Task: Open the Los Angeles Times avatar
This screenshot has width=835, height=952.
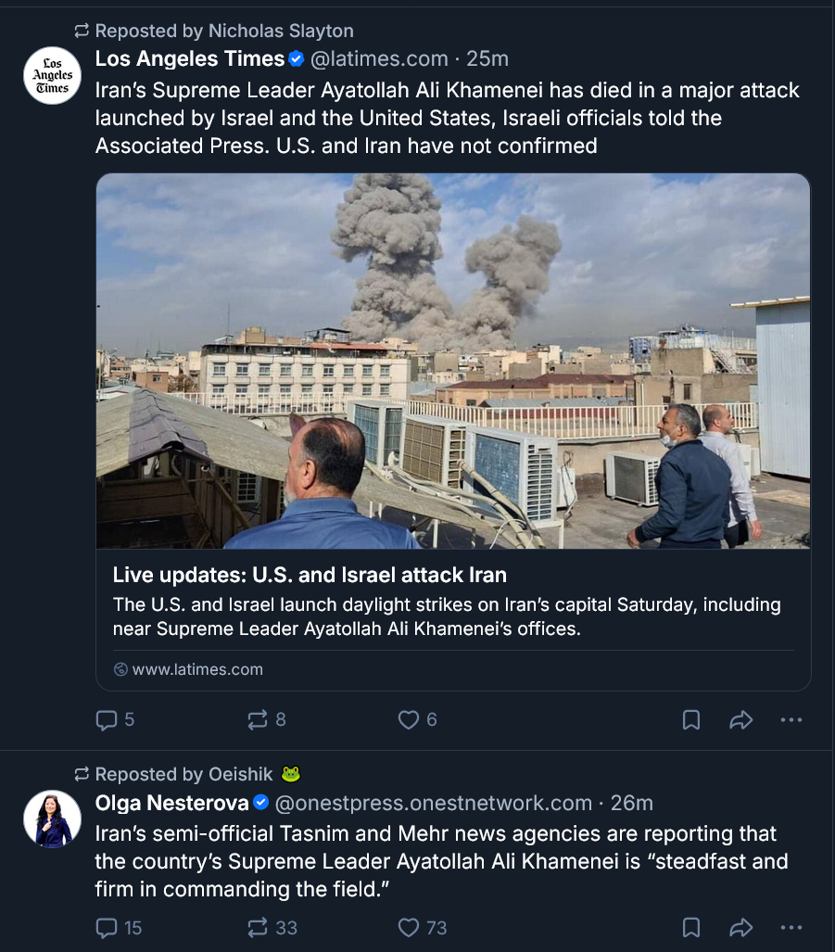Action: (x=52, y=75)
